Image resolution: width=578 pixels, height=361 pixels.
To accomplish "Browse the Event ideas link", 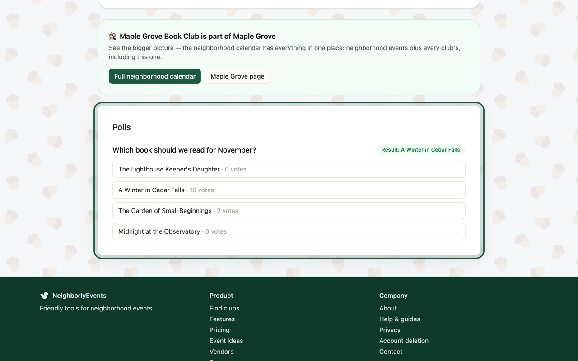I will 226,341.
